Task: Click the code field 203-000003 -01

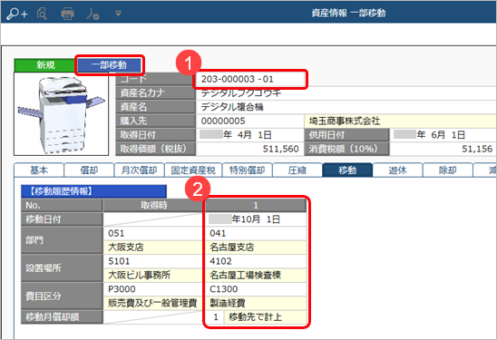Action: pyautogui.click(x=249, y=79)
